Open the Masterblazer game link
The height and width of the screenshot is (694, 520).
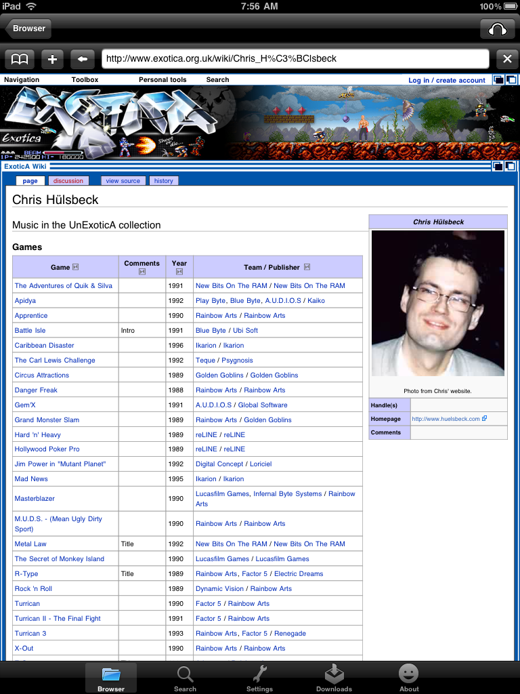pos(35,498)
